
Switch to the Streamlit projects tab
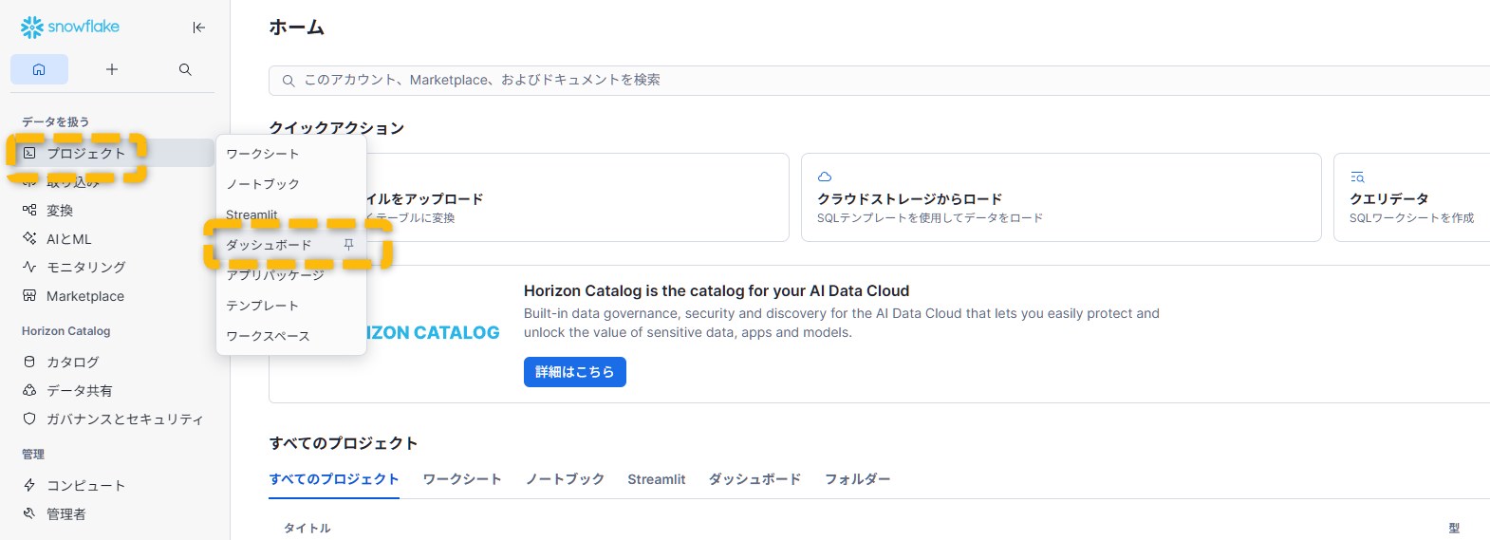pos(656,479)
